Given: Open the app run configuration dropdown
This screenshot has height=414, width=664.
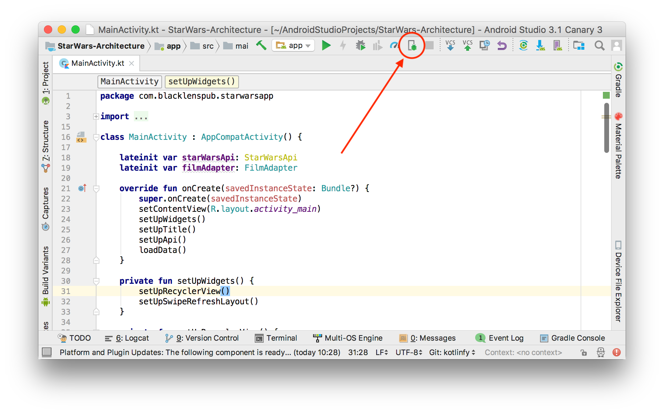Looking at the screenshot, I should tap(293, 45).
